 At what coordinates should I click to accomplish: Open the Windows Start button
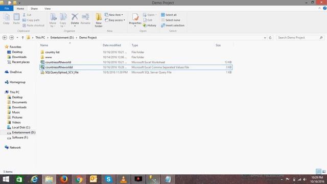6,179
